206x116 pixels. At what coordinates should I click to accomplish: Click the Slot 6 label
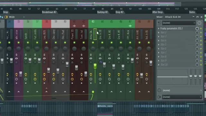pos(164,49)
